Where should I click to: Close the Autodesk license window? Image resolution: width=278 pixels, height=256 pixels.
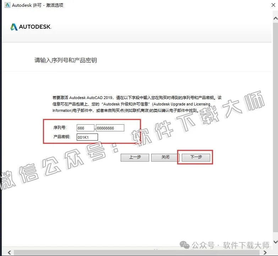(x=273, y=5)
